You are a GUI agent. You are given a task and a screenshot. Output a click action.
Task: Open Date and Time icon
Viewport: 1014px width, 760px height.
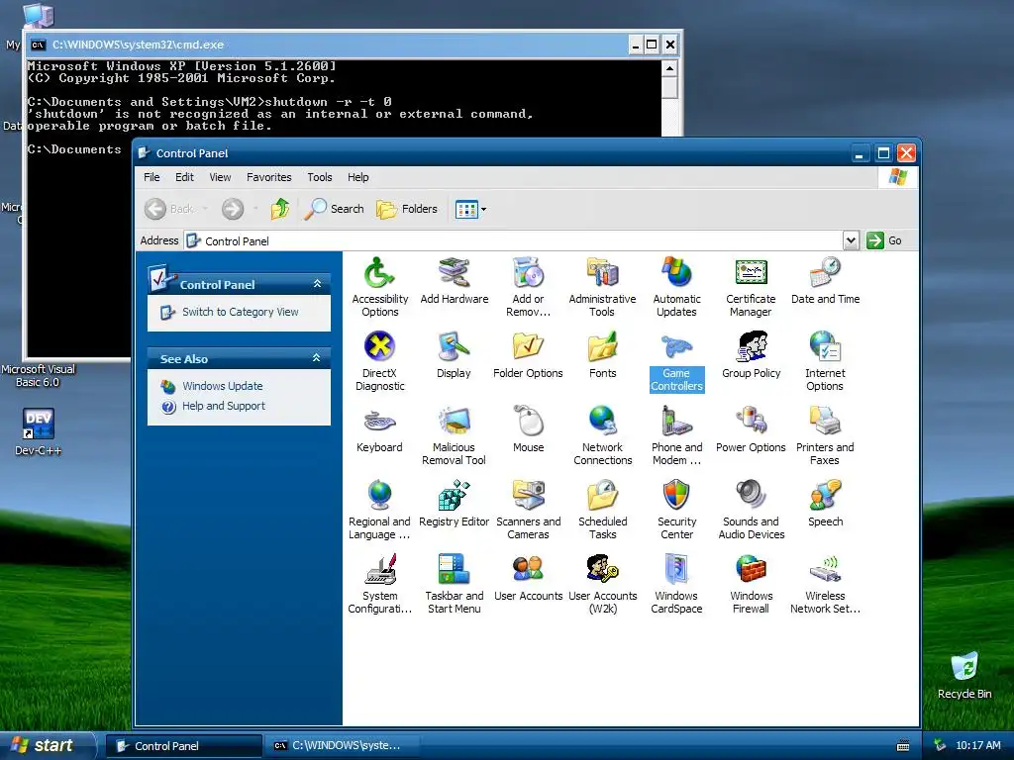pos(825,280)
